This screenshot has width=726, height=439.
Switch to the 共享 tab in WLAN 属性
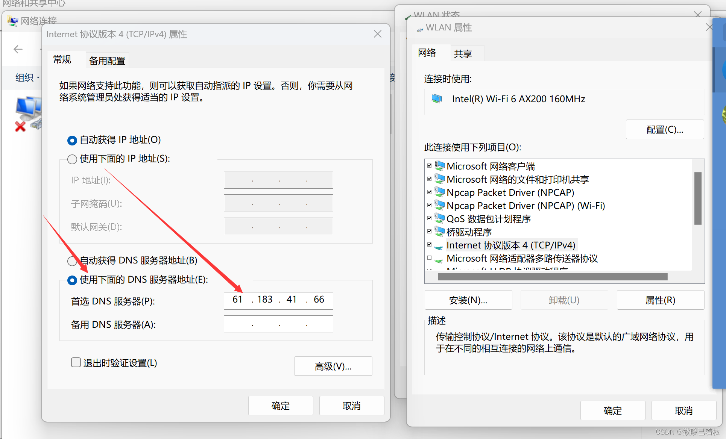tap(463, 54)
